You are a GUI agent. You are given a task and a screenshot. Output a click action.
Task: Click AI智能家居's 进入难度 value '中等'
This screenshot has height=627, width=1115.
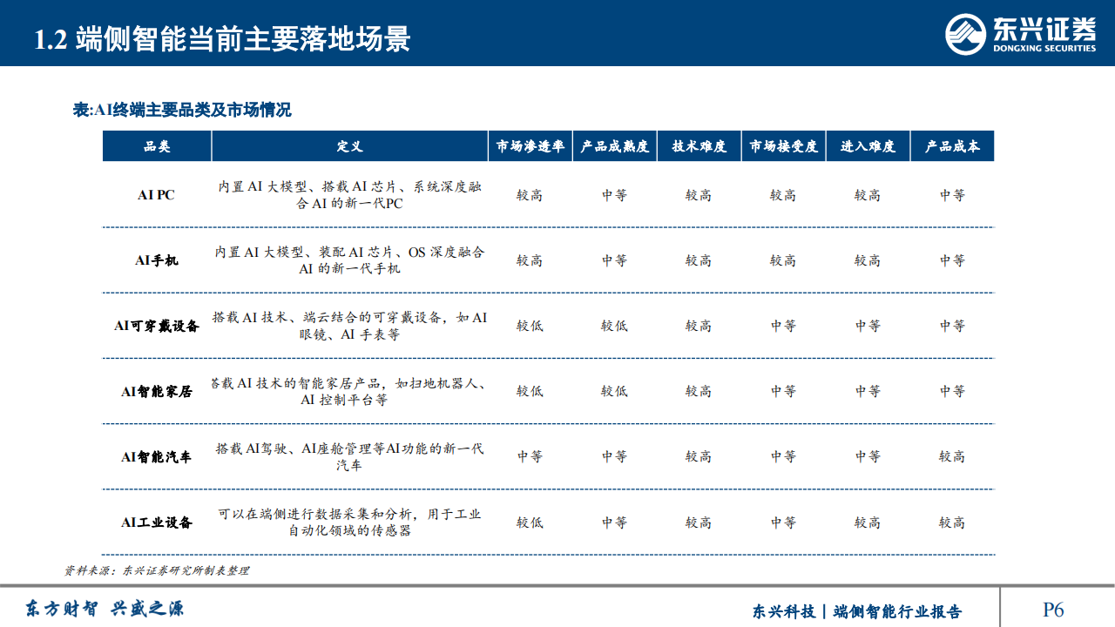pos(868,391)
